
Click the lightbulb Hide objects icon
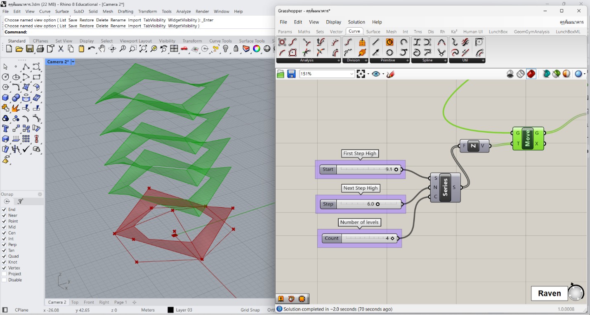tap(226, 49)
